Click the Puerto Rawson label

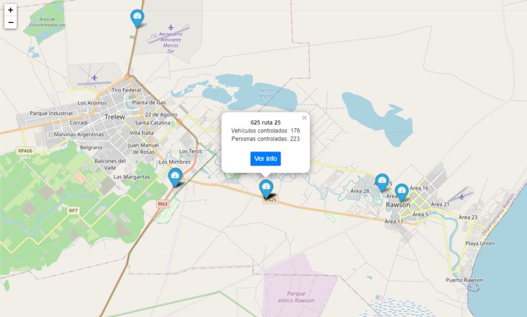tap(464, 280)
